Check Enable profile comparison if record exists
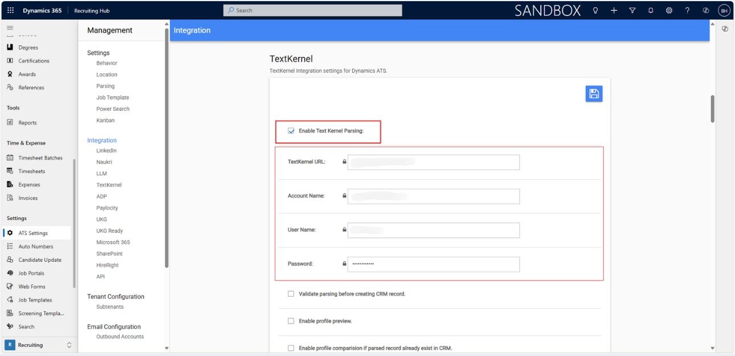 point(291,348)
